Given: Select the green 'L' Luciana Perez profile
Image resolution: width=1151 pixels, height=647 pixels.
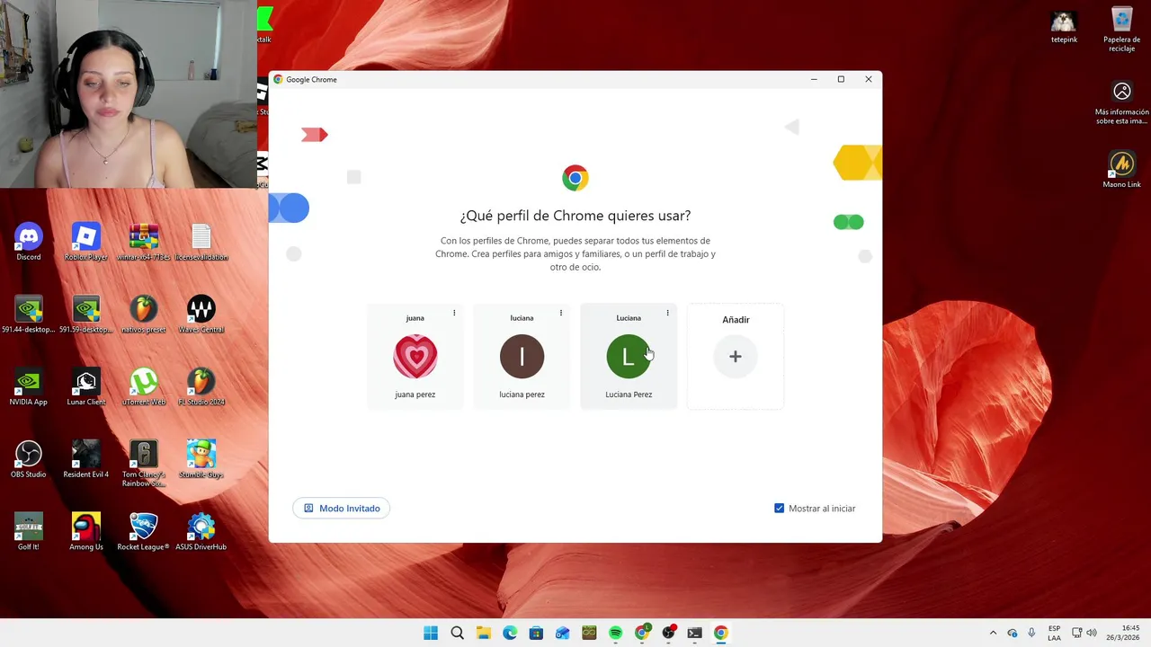Looking at the screenshot, I should (629, 357).
